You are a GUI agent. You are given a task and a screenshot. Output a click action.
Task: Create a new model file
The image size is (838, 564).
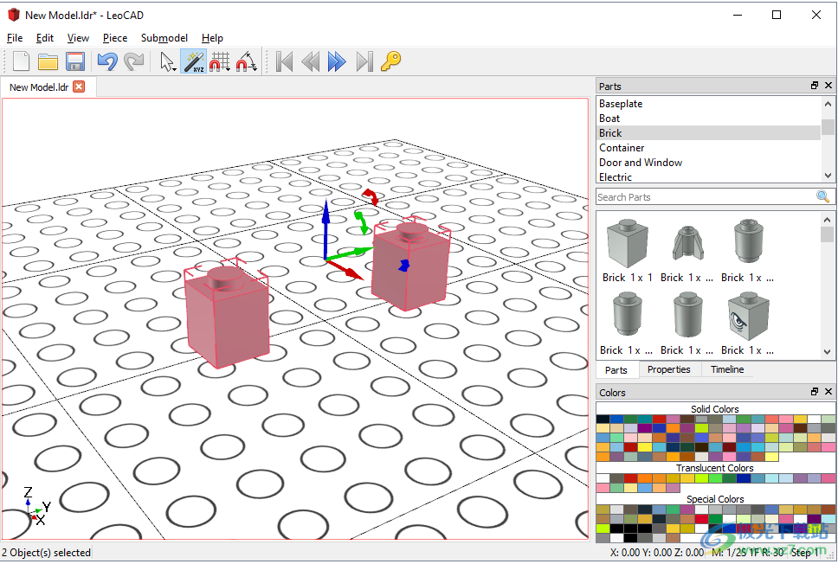(21, 61)
